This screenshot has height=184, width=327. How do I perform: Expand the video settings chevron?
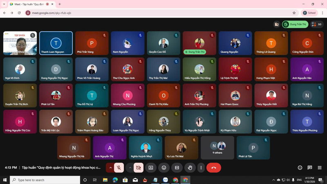click(130, 168)
